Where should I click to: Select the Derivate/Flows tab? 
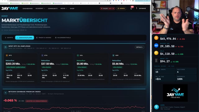[x=25, y=38]
